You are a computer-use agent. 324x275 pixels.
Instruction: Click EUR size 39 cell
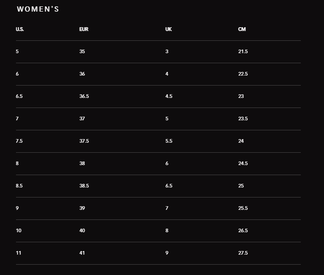[x=82, y=208]
